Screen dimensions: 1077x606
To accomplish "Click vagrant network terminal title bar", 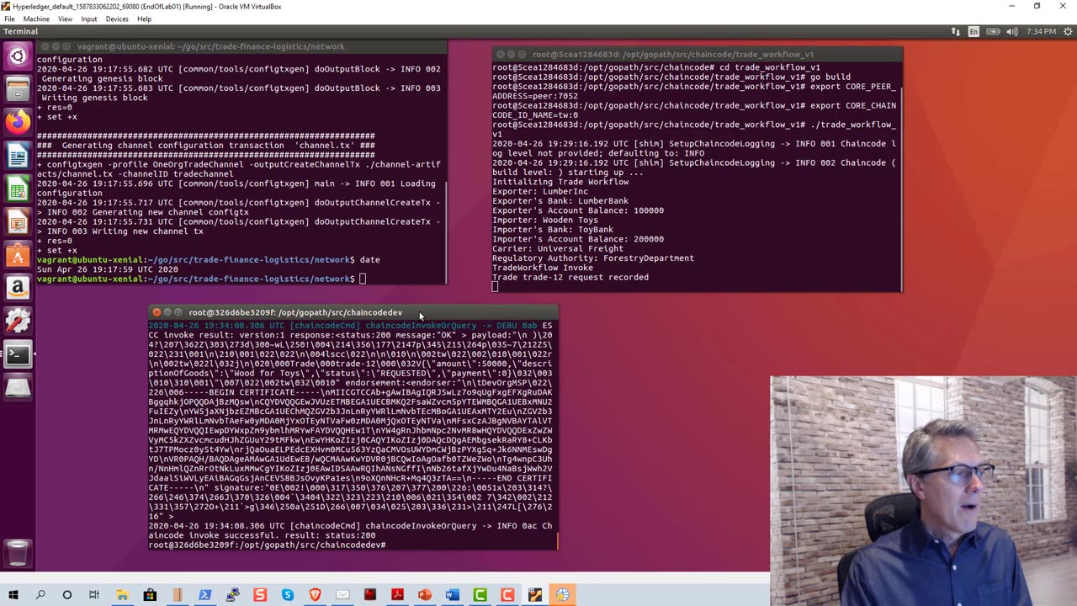I will [240, 47].
